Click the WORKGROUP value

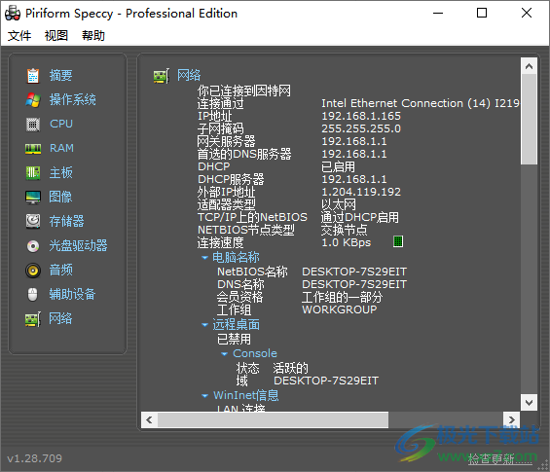pyautogui.click(x=340, y=310)
